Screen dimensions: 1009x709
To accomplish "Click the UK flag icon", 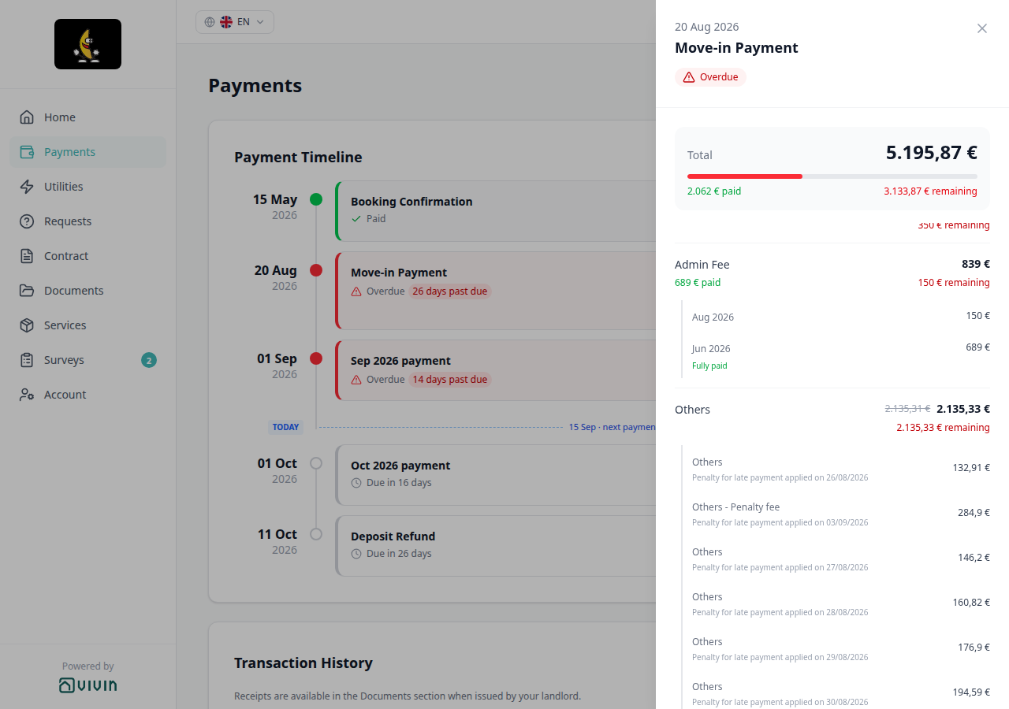I will [226, 22].
